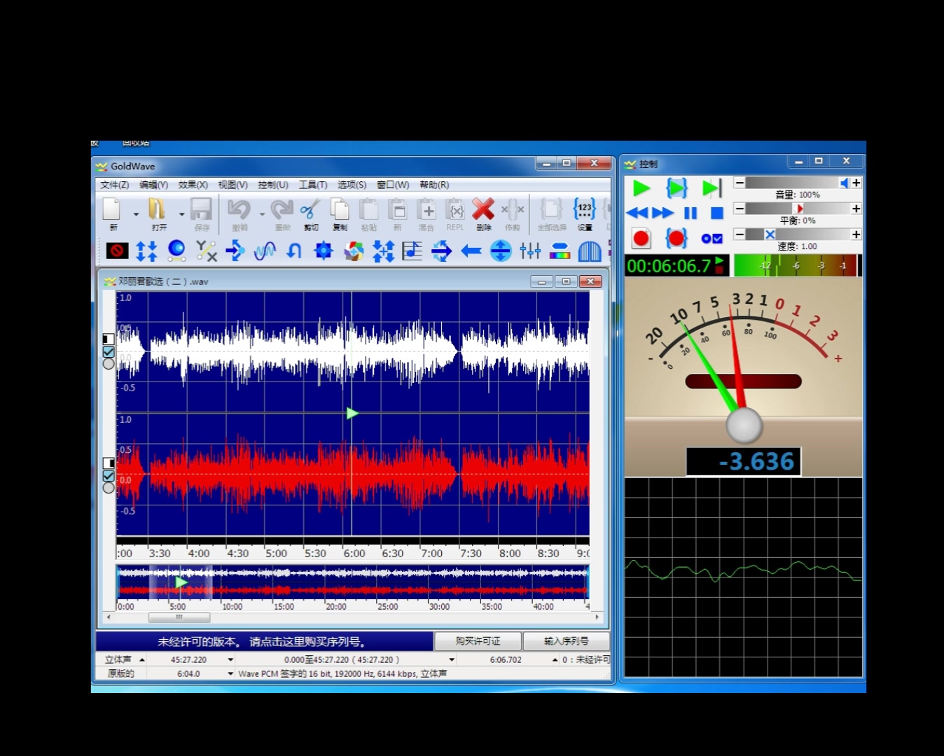Expand the New (新) button dropdown arrow
Image resolution: width=944 pixels, height=756 pixels.
[136, 214]
